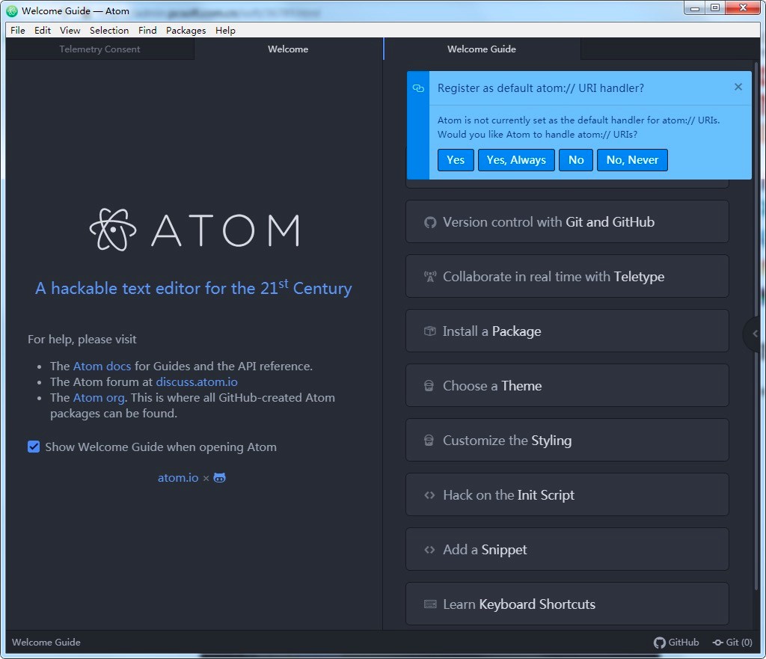Click the GitHub icon in the status bar
766x659 pixels.
659,642
